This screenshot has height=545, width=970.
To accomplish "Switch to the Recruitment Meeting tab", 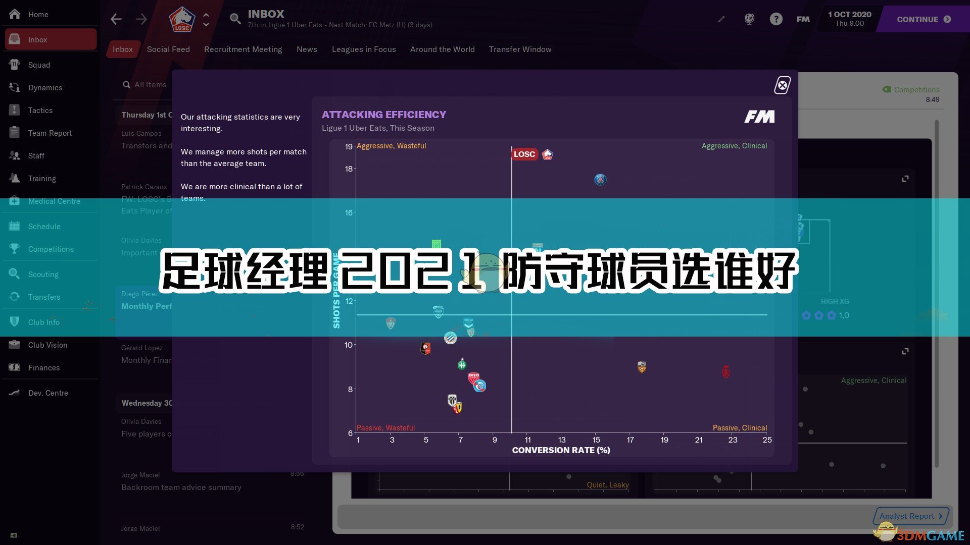I will [243, 49].
